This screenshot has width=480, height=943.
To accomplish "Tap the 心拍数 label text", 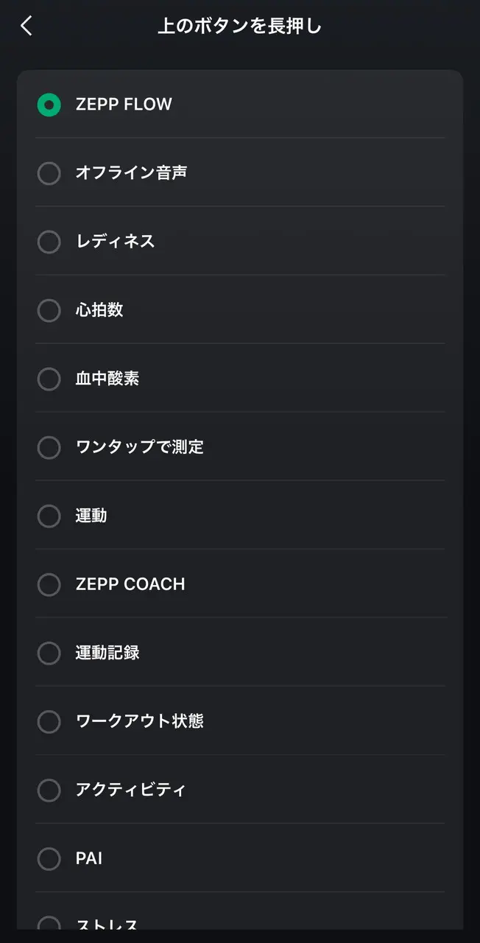I will [x=99, y=310].
